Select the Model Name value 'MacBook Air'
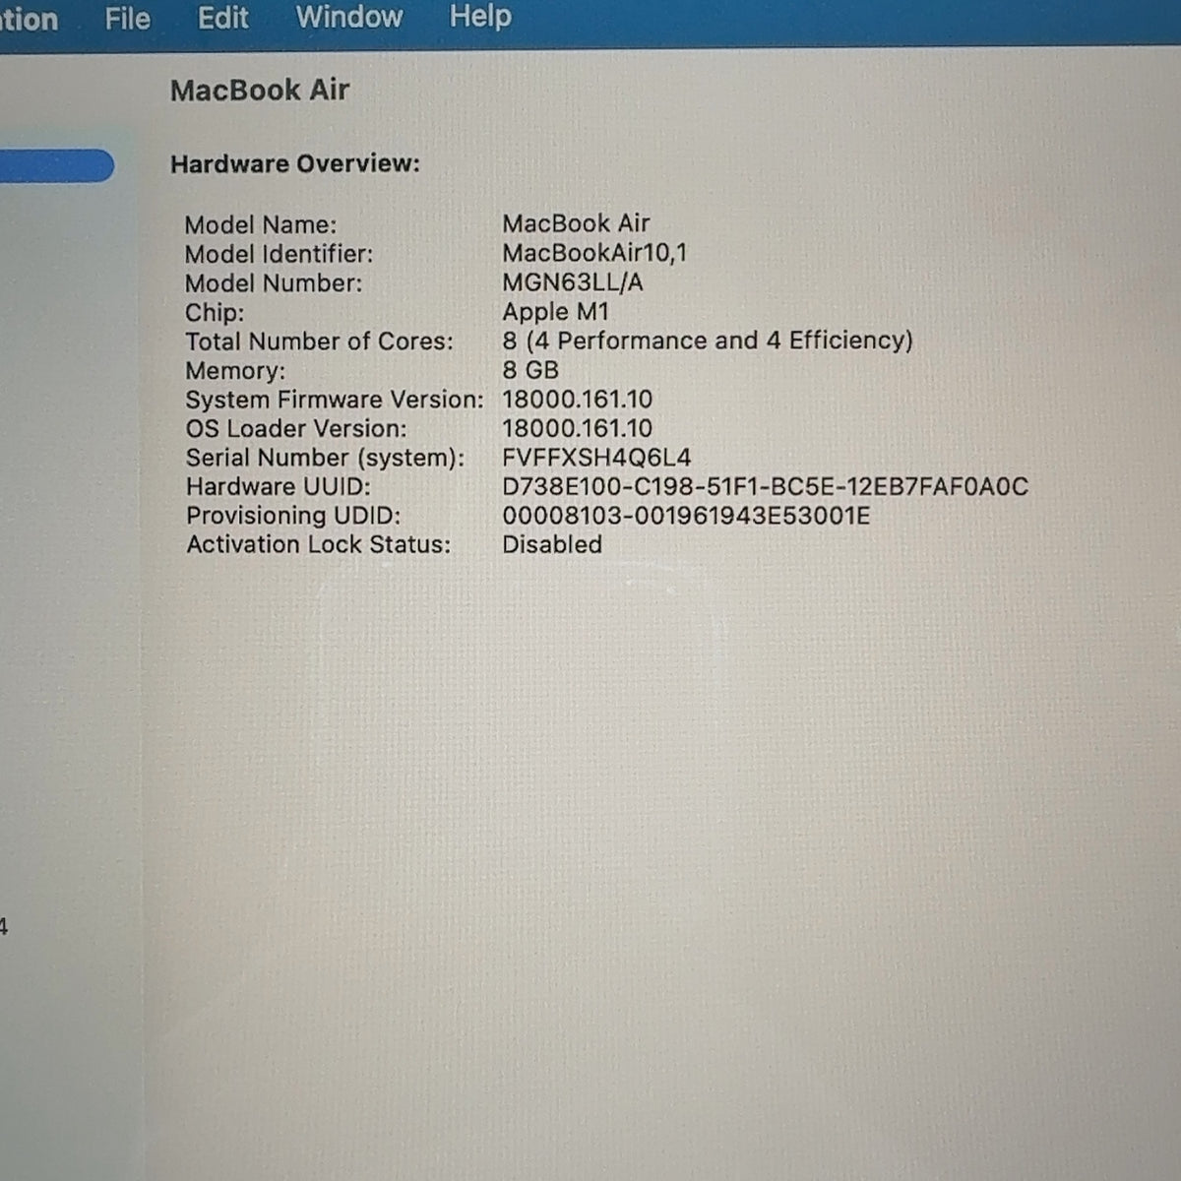Screen dimensions: 1181x1181 577,223
